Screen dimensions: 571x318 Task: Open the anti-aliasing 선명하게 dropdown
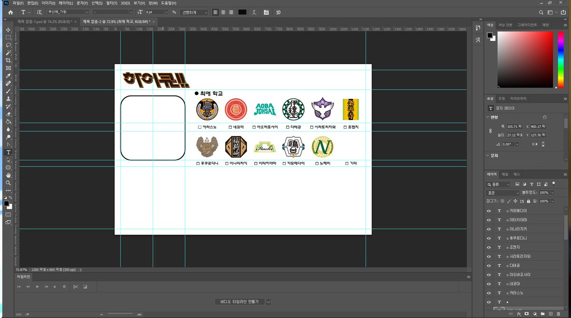pyautogui.click(x=194, y=12)
